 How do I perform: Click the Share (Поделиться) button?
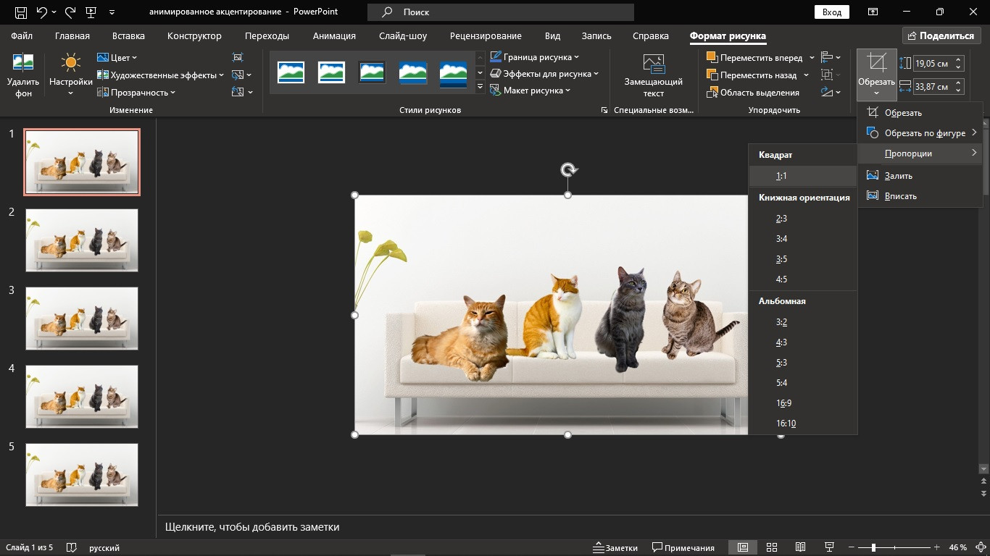point(941,35)
